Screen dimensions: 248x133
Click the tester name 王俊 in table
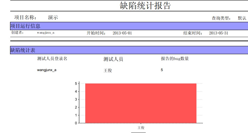tap(108, 70)
